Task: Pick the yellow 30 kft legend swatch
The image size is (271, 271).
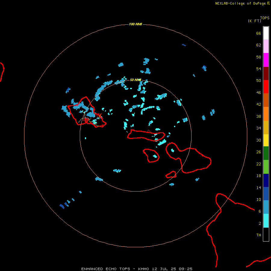Action: click(266, 140)
